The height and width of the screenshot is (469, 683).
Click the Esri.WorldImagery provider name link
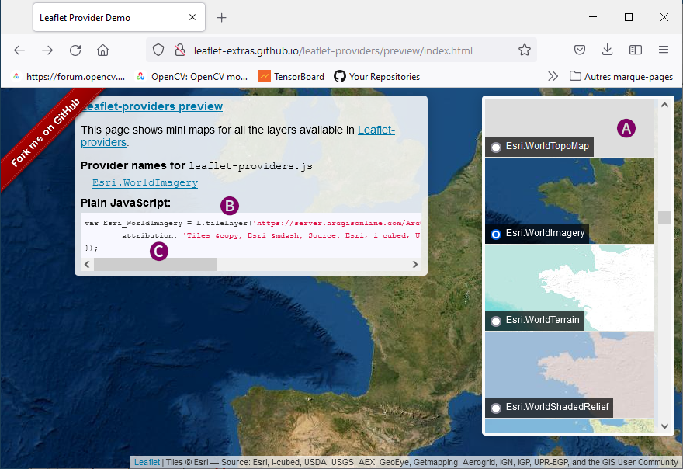145,182
